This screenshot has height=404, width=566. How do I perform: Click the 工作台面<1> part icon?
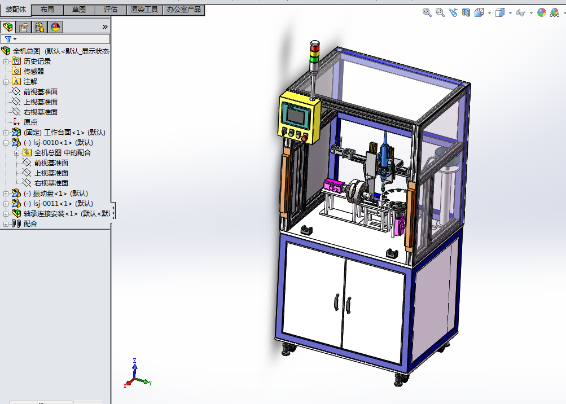tap(16, 132)
